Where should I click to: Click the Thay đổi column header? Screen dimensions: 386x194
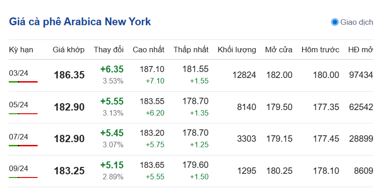[x=109, y=50]
